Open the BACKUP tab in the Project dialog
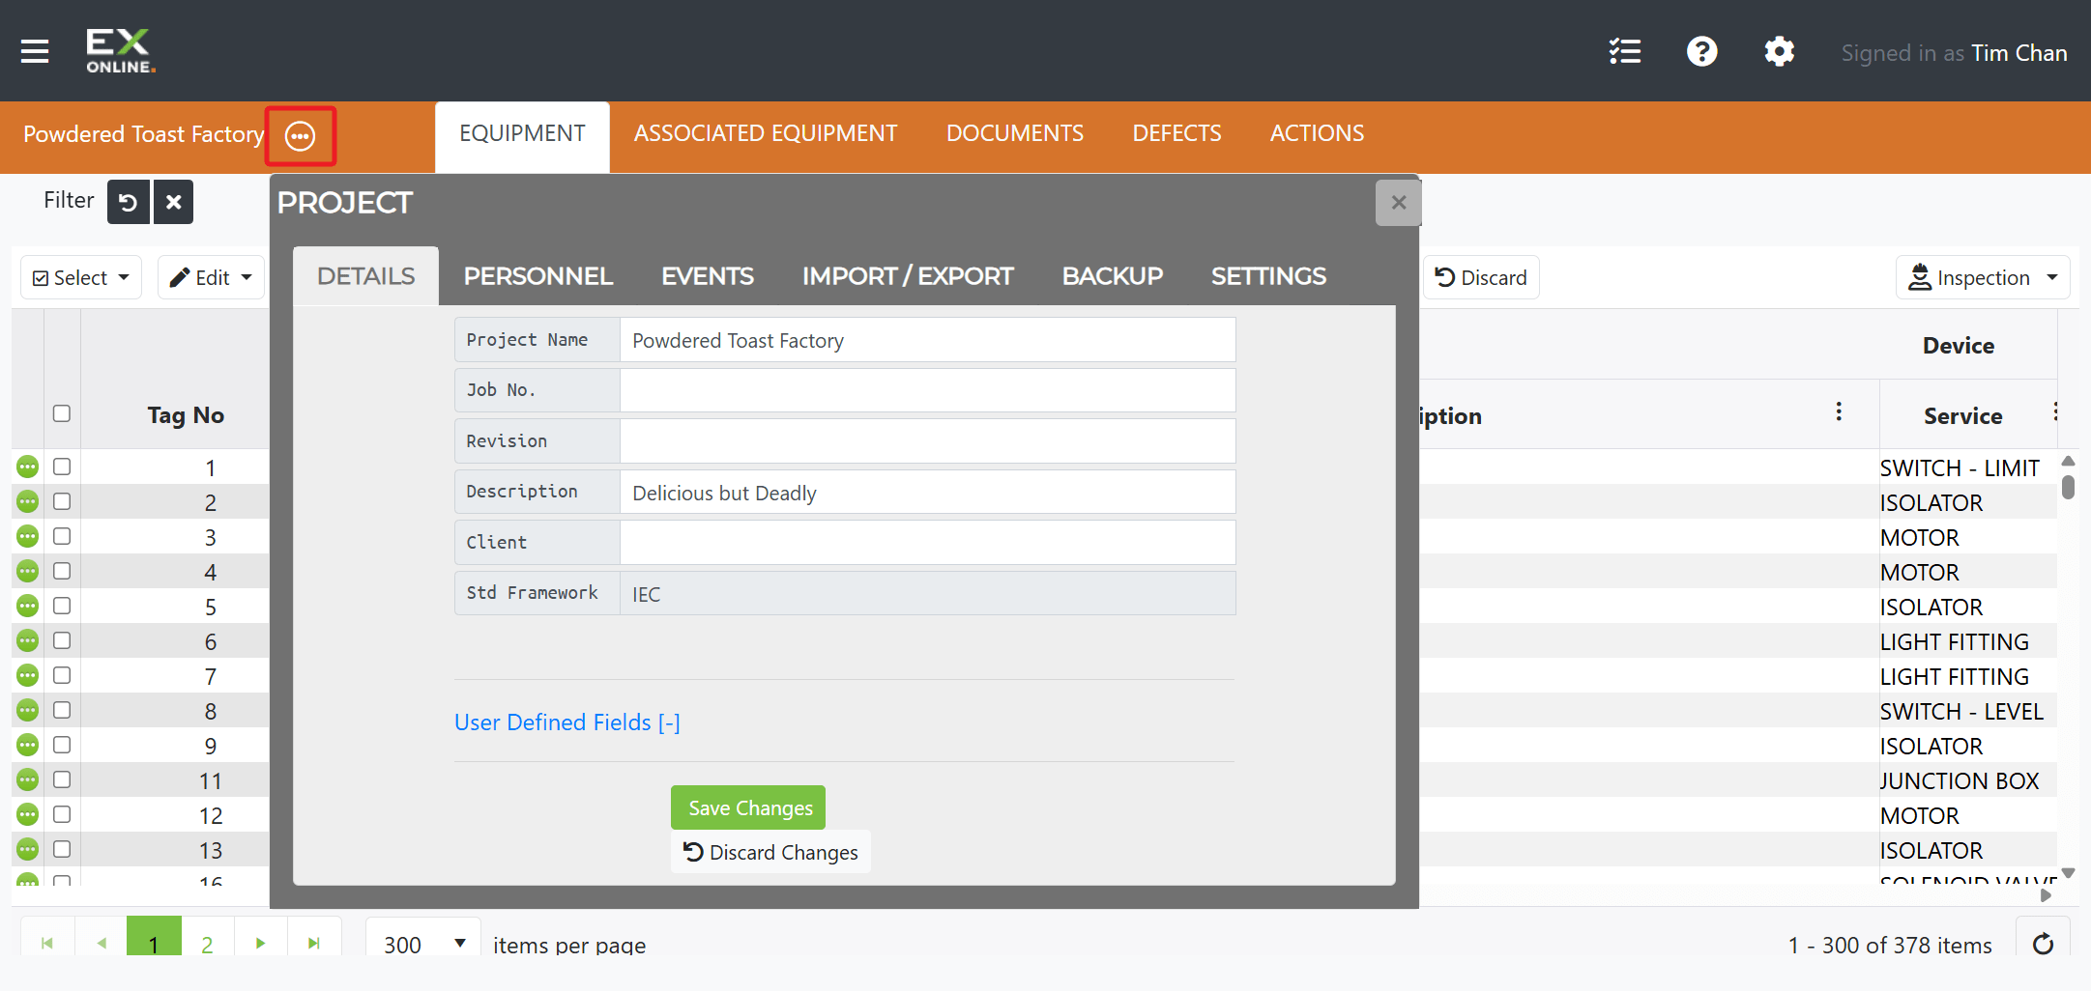Viewport: 2091px width, 991px height. [x=1113, y=276]
